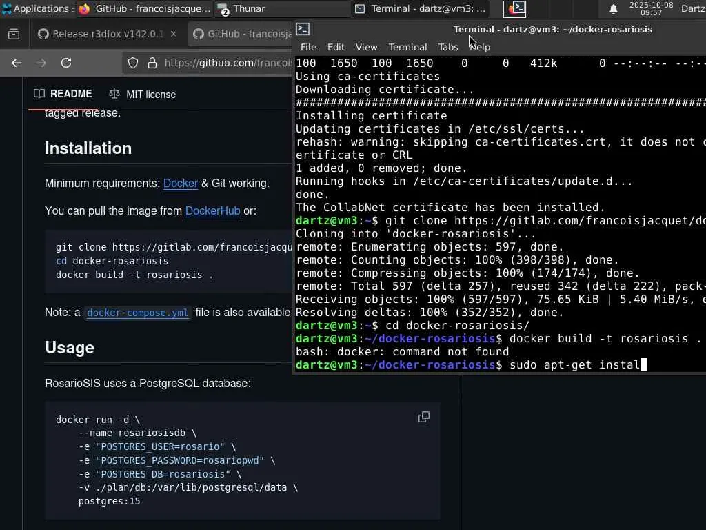Open the terminal View menu

point(367,47)
